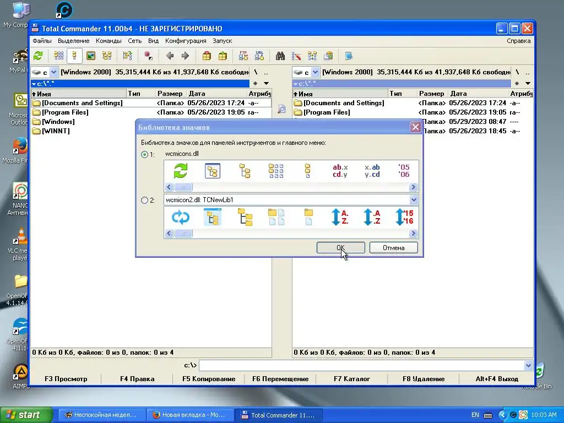
Task: Open right panel favorites asterisk button
Action: point(517,84)
